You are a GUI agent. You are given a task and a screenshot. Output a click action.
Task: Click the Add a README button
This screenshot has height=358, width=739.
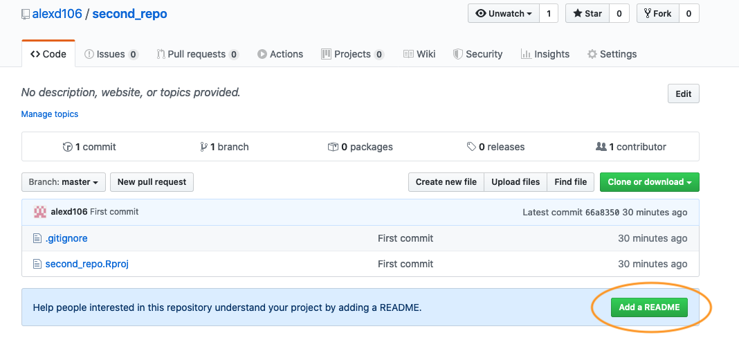click(x=648, y=307)
